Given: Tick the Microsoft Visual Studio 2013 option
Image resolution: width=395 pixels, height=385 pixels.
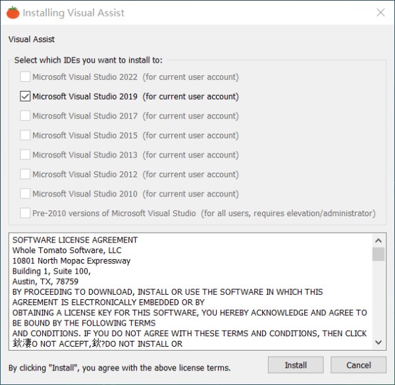Looking at the screenshot, I should (x=25, y=155).
